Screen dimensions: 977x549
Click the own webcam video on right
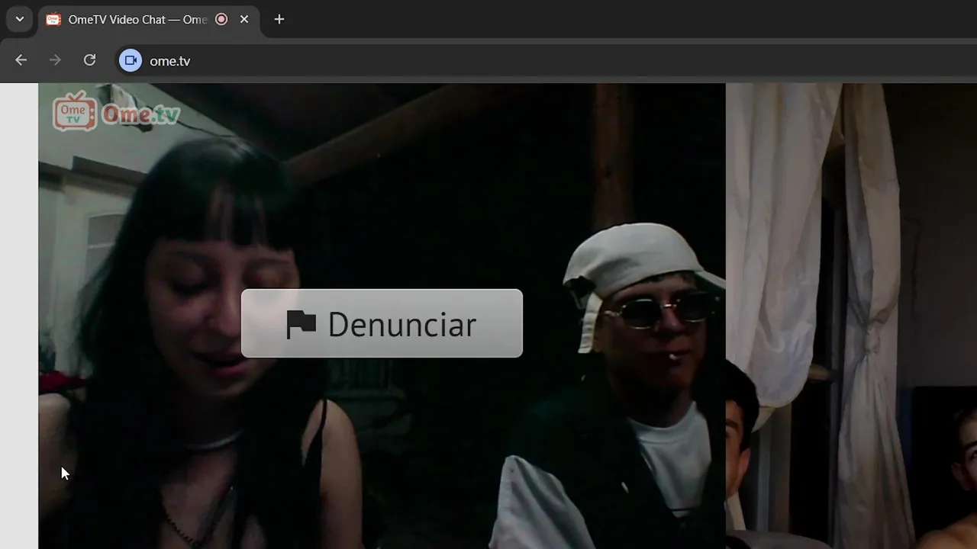(851, 316)
